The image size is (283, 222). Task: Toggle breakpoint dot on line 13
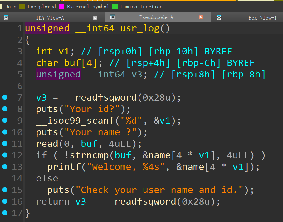5,167
